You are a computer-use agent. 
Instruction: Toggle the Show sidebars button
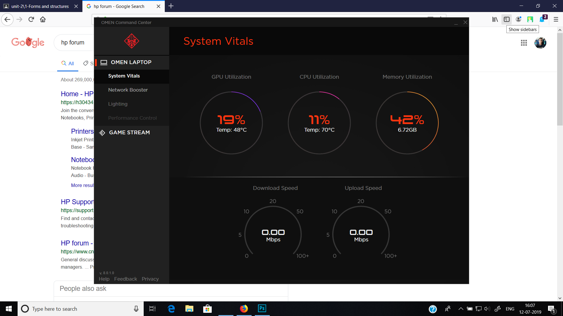coord(507,20)
